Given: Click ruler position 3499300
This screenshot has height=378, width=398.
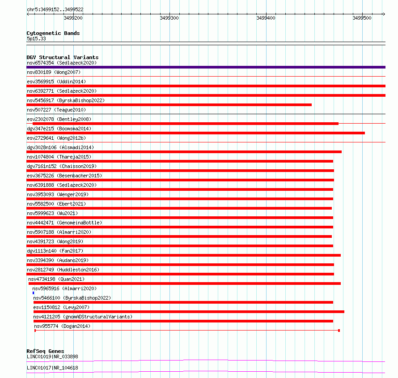Looking at the screenshot, I should click(169, 18).
